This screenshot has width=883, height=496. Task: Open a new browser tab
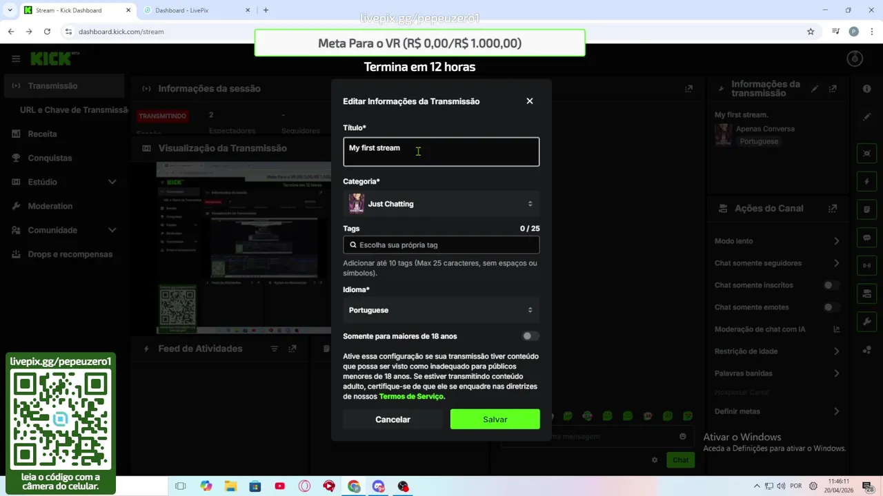(266, 10)
